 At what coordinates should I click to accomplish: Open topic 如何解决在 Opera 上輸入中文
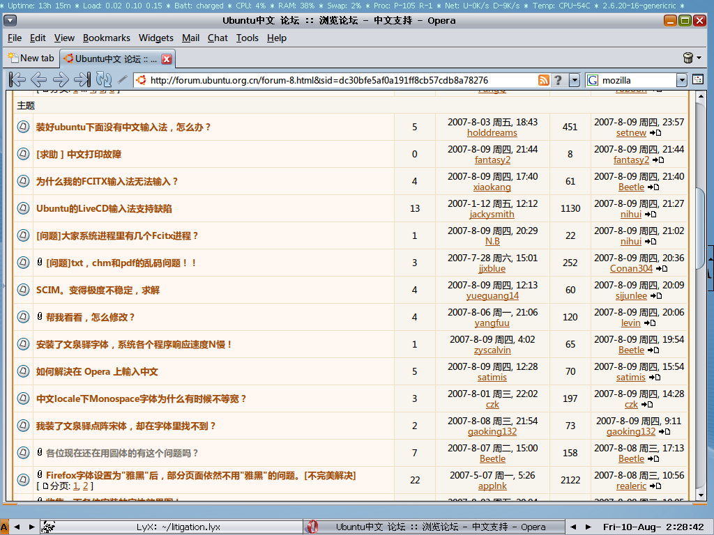(x=97, y=372)
